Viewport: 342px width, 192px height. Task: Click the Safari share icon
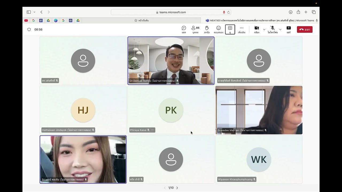tap(298, 12)
